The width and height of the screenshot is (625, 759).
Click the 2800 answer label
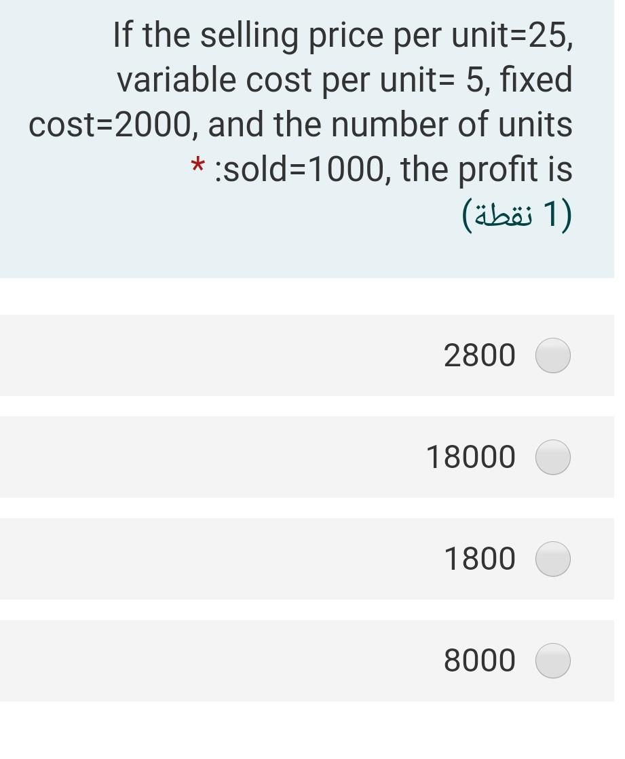(480, 355)
